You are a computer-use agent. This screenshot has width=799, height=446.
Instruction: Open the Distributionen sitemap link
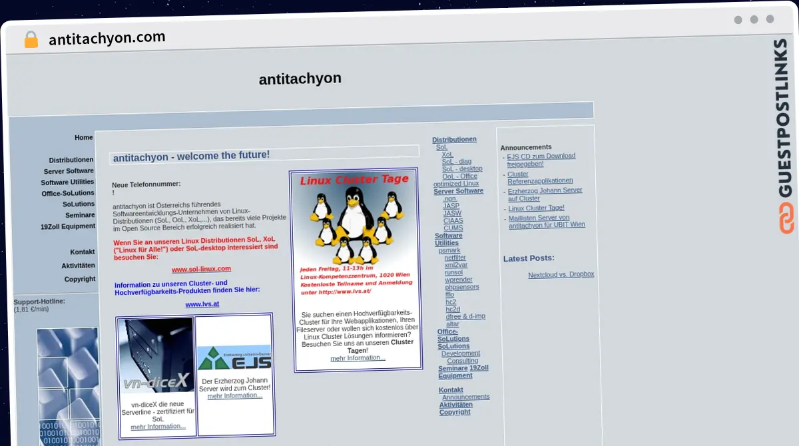click(x=454, y=140)
